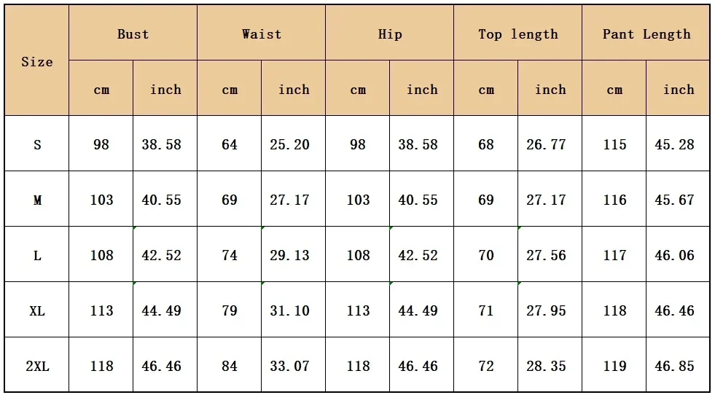Select the Top length header
The width and height of the screenshot is (715, 395).
(518, 33)
